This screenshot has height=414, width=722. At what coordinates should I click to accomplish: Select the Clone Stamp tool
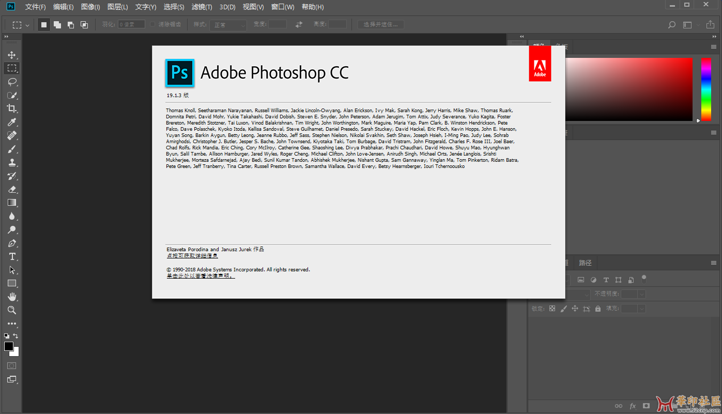11,162
